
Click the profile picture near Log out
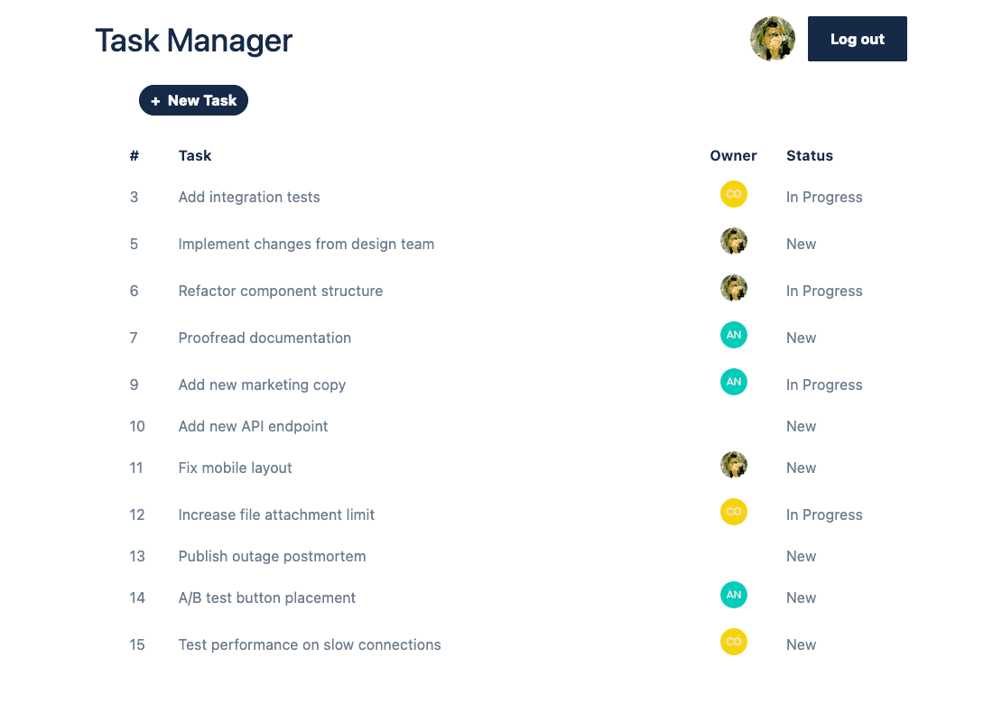click(x=773, y=39)
